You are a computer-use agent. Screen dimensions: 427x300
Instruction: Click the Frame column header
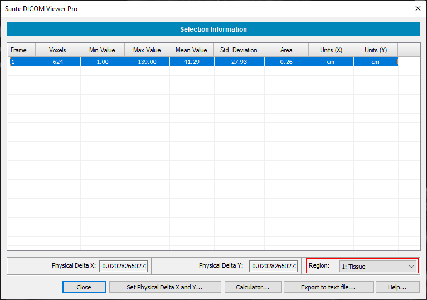pos(21,50)
